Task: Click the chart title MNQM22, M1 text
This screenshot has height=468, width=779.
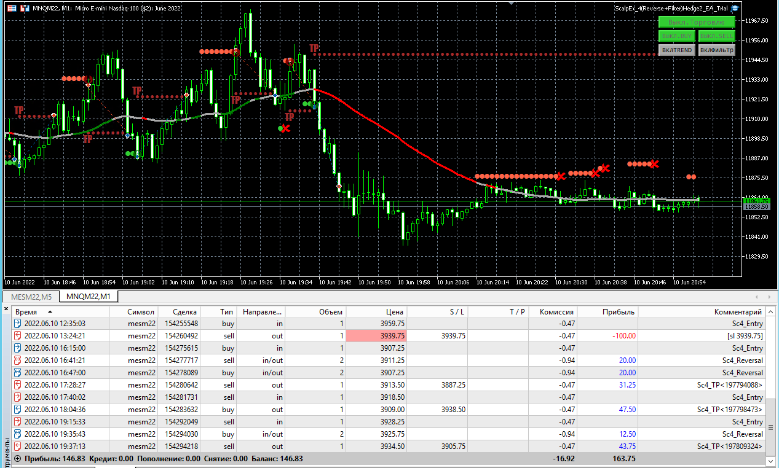Action: (x=52, y=9)
